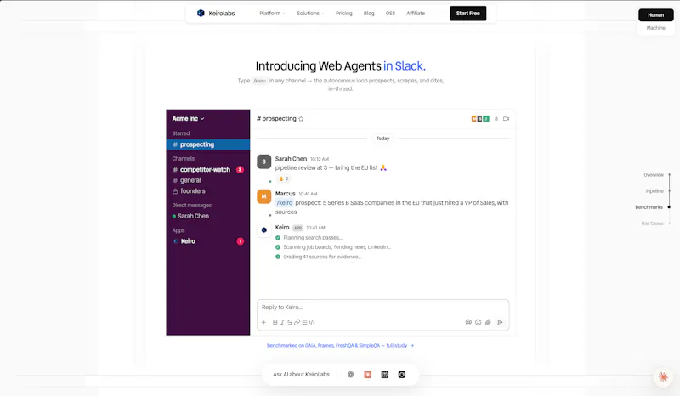Click the member count in channel header
Image resolution: width=680 pixels, height=396 pixels.
496,119
